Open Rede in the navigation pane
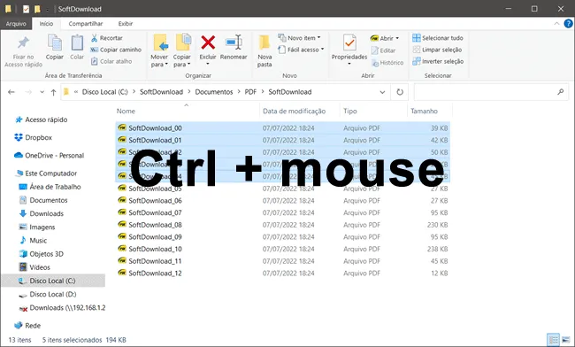 coord(27,326)
